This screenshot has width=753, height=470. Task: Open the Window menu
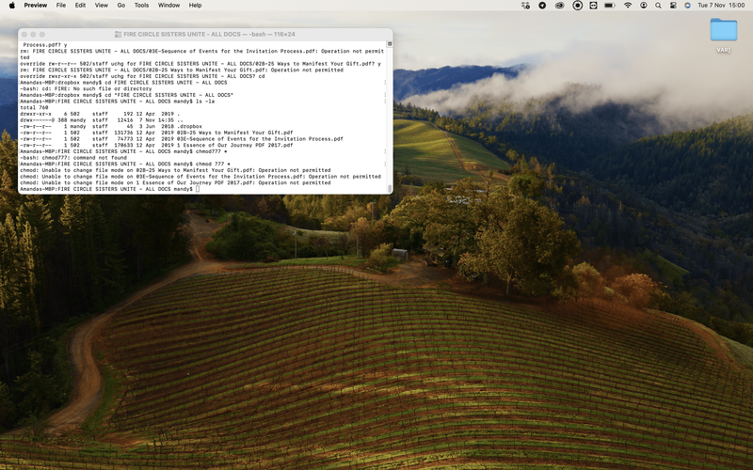point(168,5)
